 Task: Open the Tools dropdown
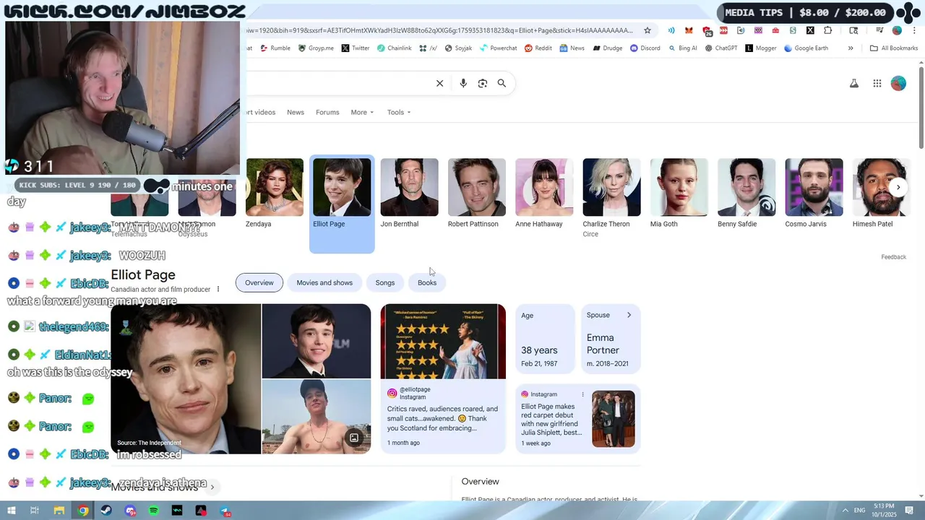tap(399, 112)
